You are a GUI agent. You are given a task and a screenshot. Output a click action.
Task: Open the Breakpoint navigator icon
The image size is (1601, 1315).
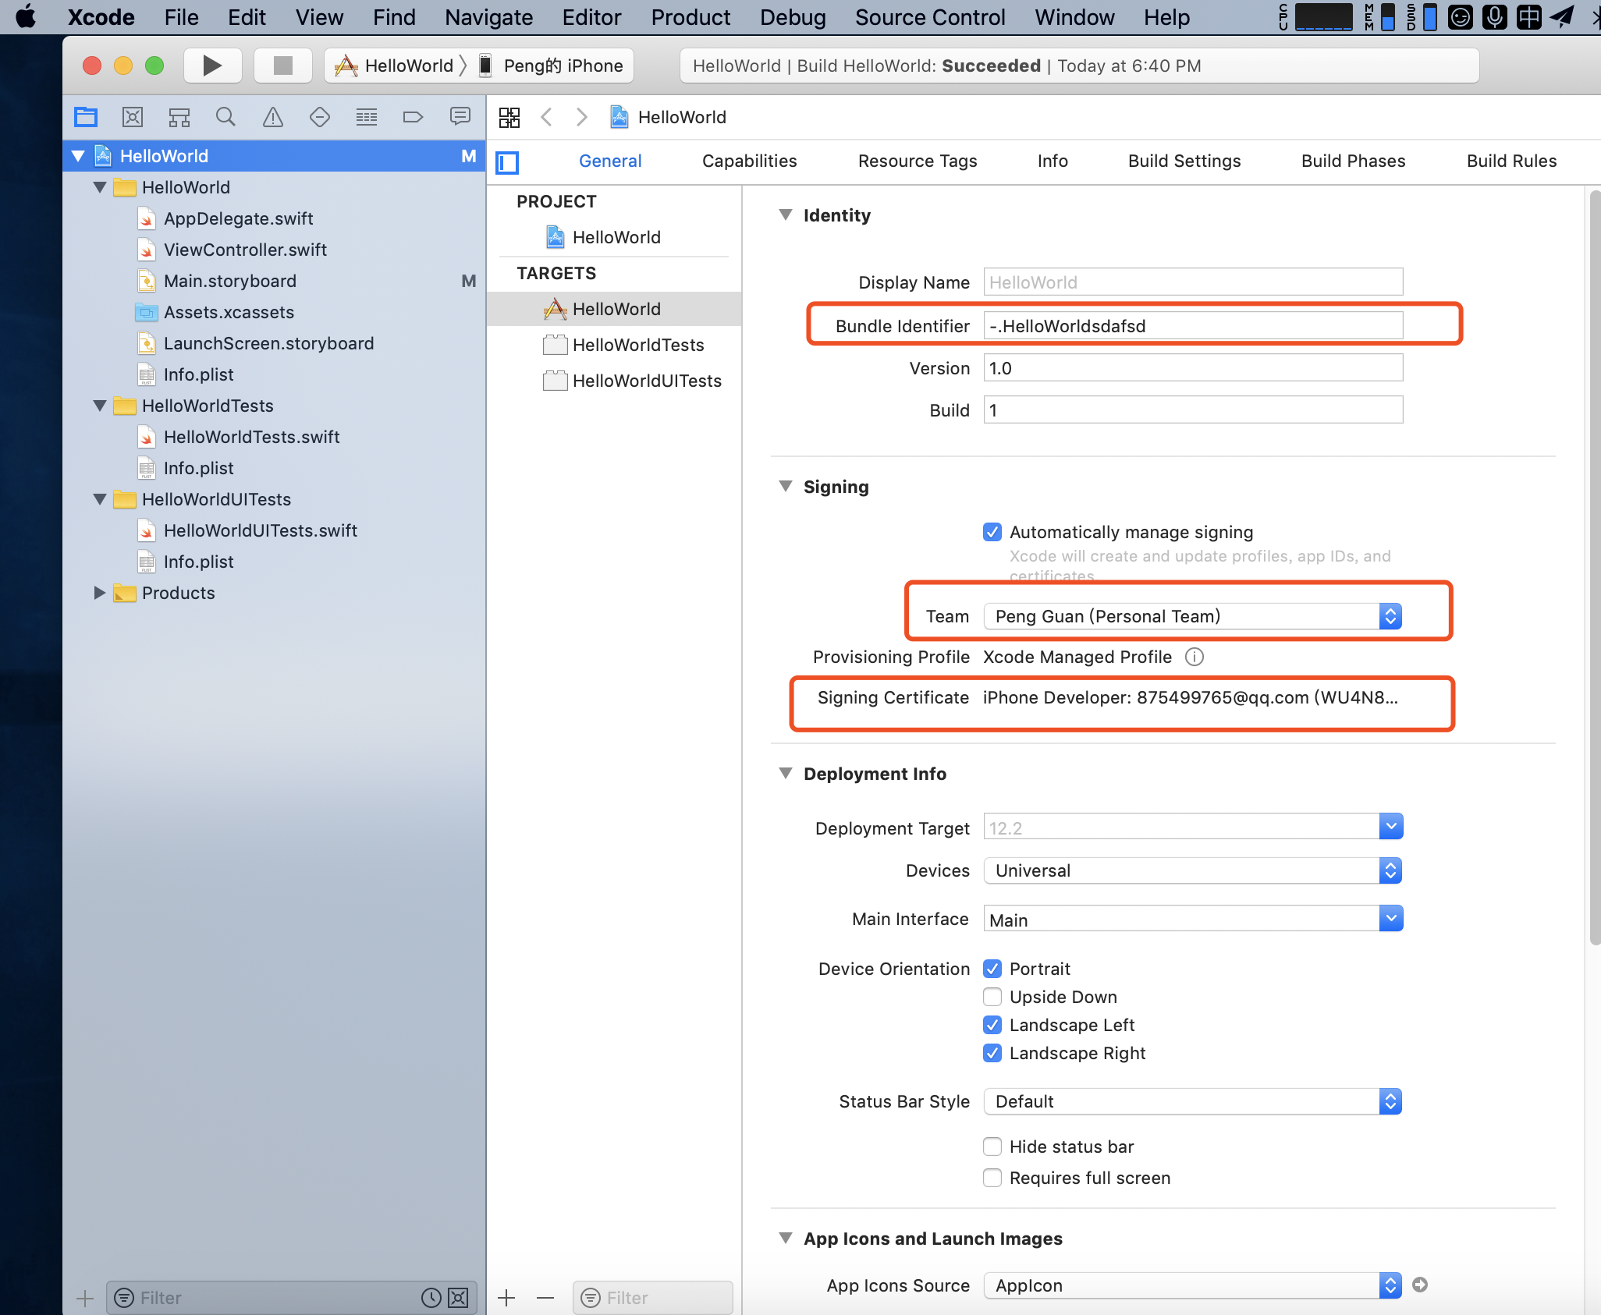tap(414, 117)
